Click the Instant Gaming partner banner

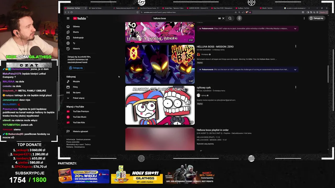point(190,174)
